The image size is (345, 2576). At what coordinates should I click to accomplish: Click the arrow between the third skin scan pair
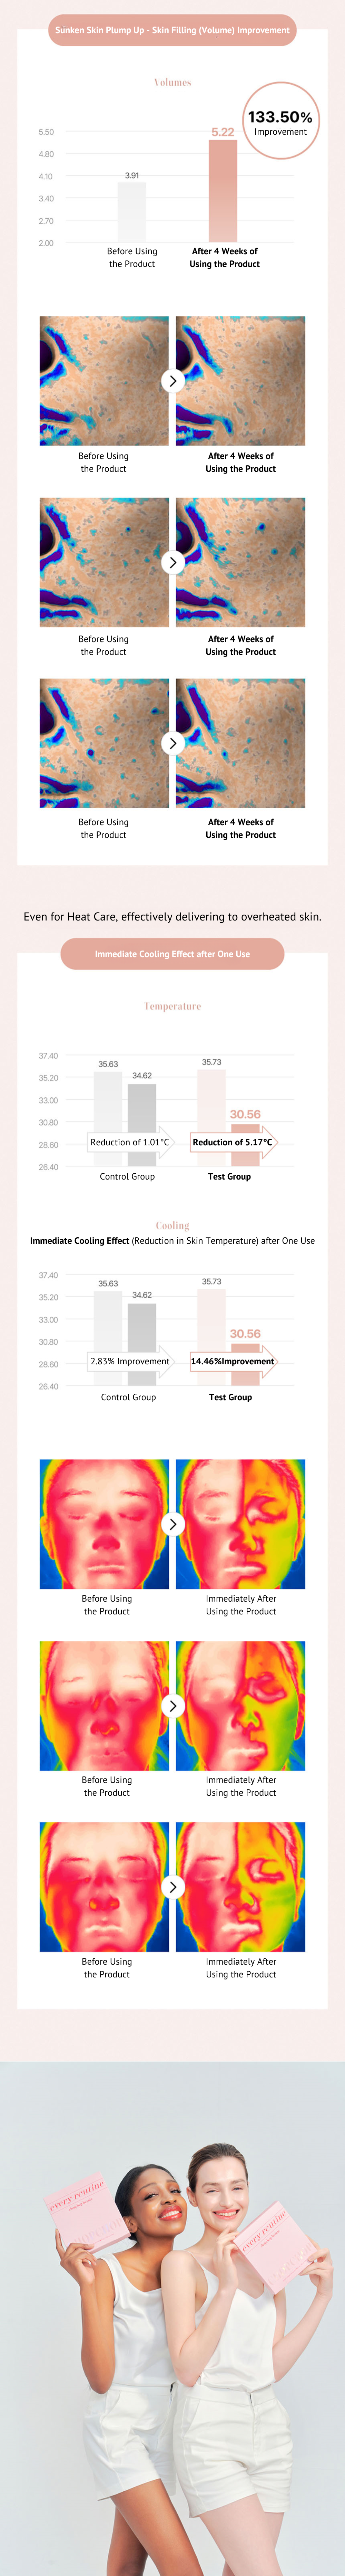[x=173, y=743]
